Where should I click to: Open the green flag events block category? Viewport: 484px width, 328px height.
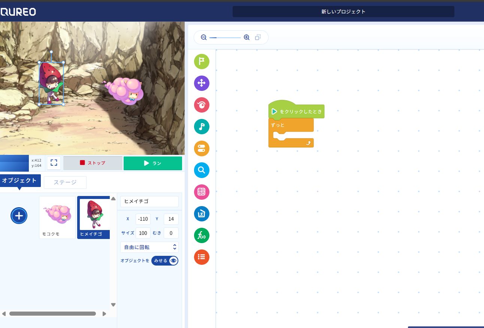[202, 61]
